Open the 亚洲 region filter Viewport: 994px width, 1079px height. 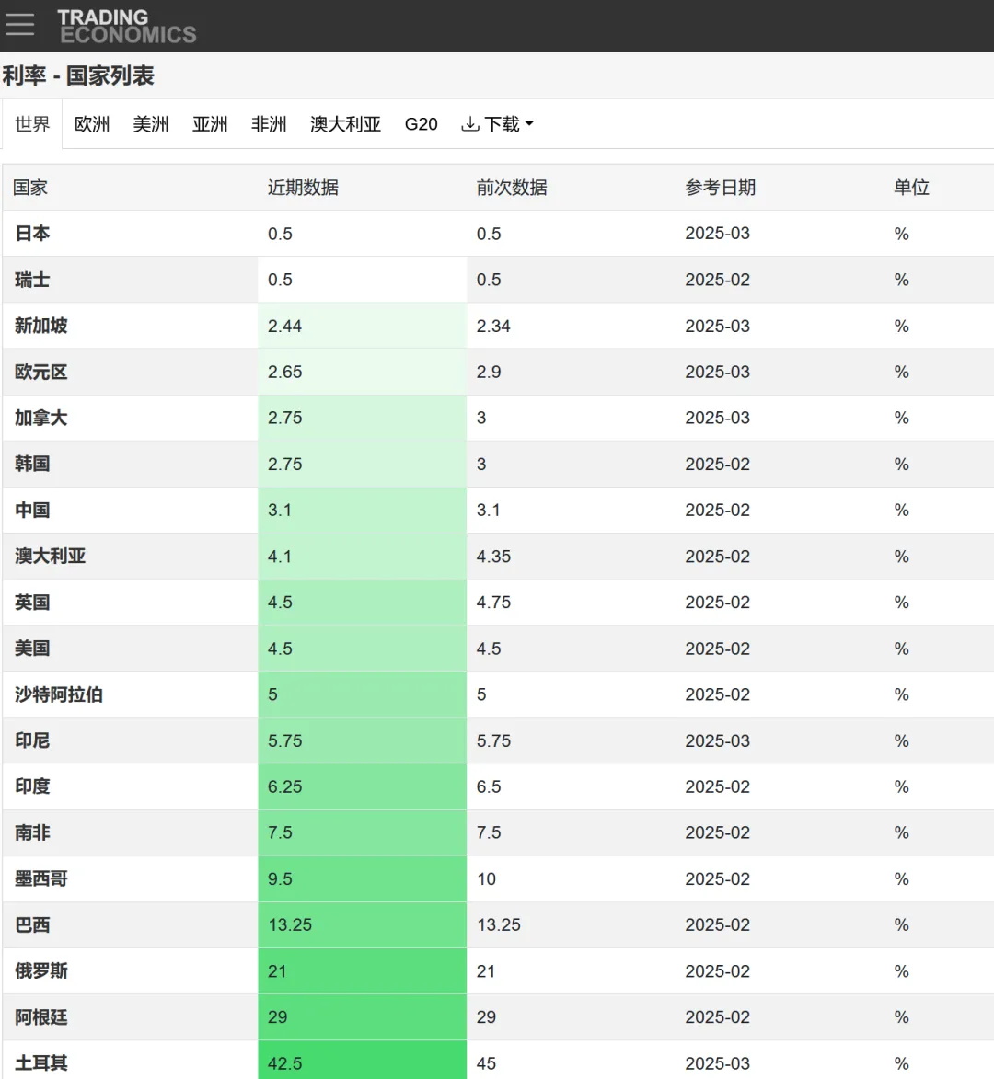pyautogui.click(x=210, y=124)
